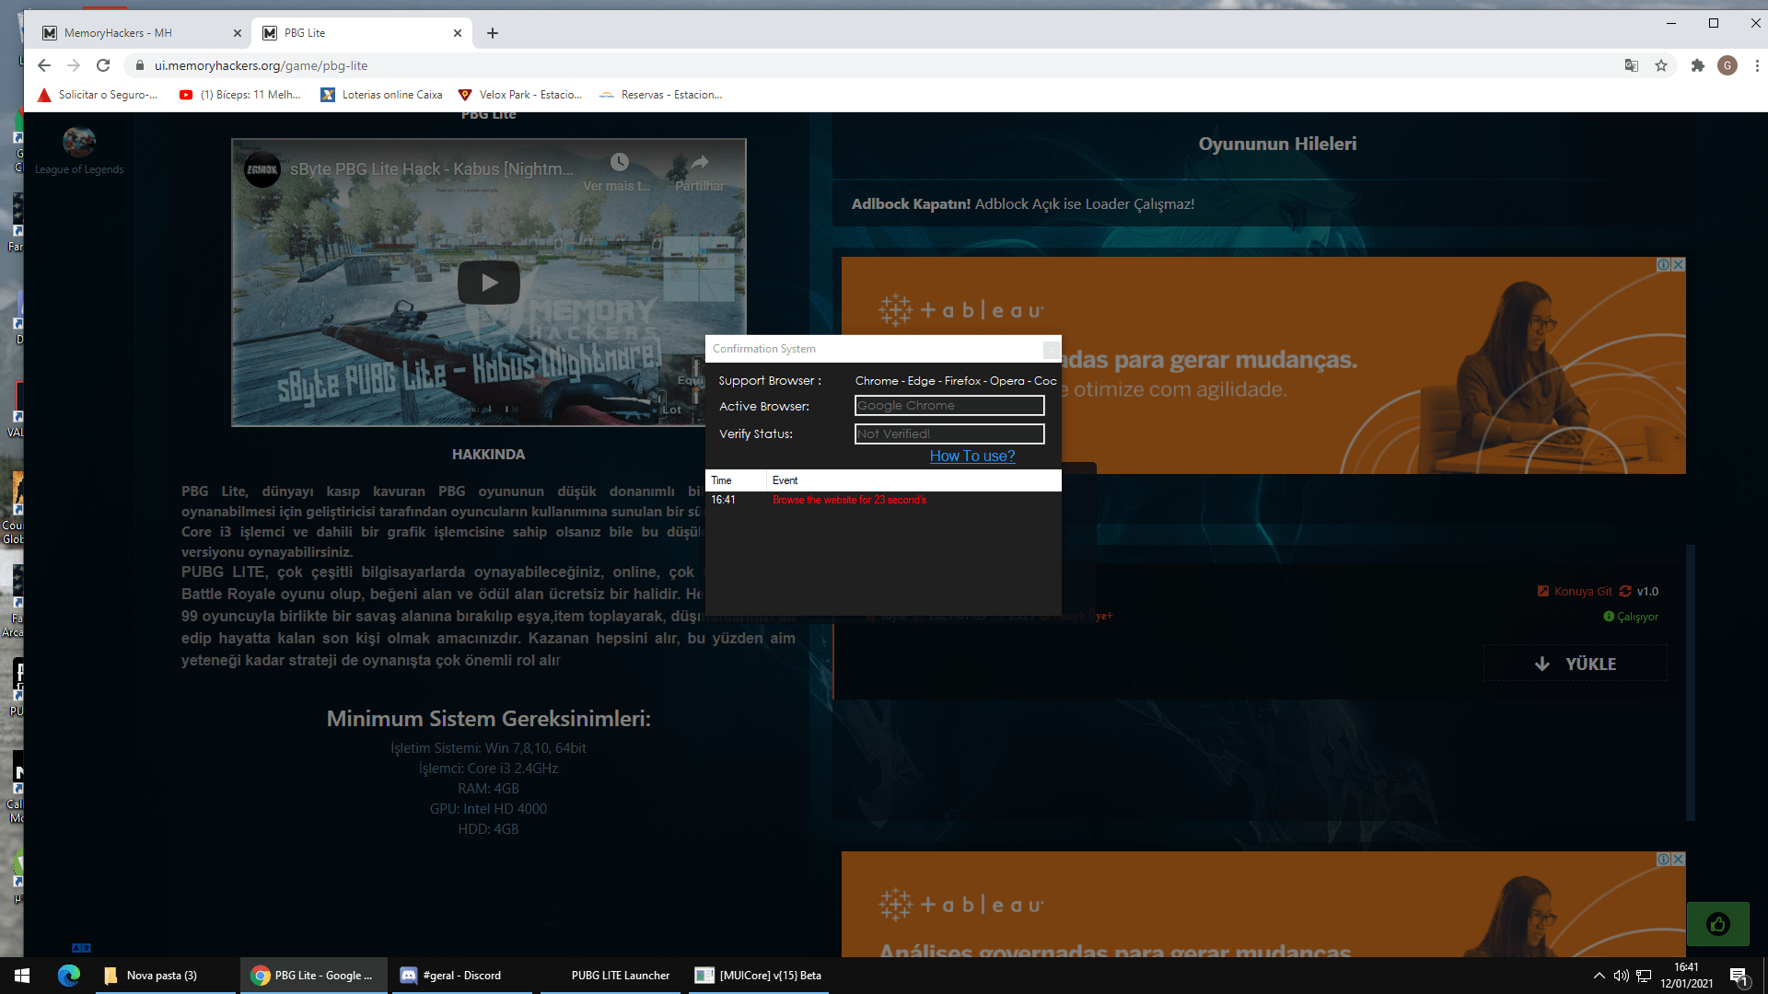The width and height of the screenshot is (1768, 994).
Task: Open the Loterias online Caixa bookmark
Action: pyautogui.click(x=381, y=95)
